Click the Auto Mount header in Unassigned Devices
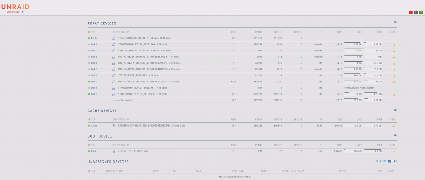The height and width of the screenshot is (180, 425). click(297, 171)
